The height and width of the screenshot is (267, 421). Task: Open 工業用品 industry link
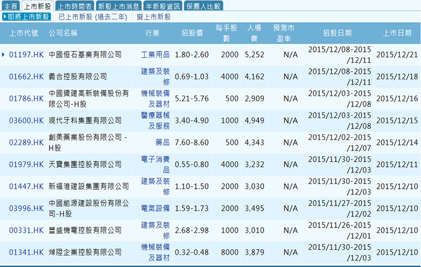tap(155, 55)
